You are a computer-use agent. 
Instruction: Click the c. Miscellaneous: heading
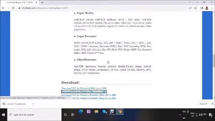click(x=85, y=60)
